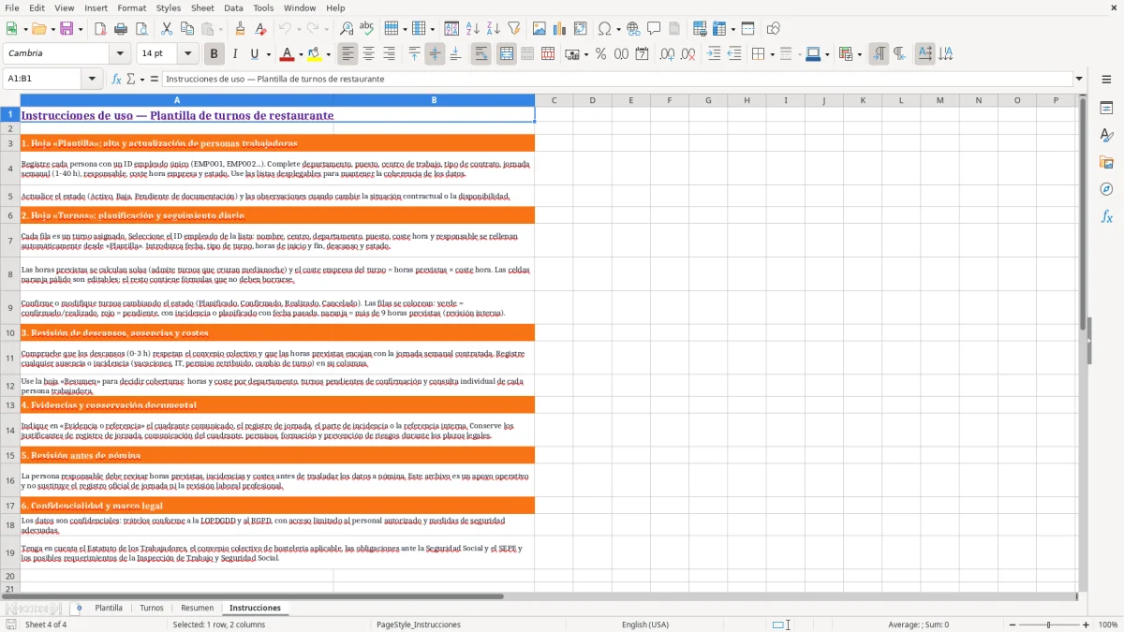Switch to the Plantilla sheet tab
This screenshot has height=632, width=1124.
[109, 608]
